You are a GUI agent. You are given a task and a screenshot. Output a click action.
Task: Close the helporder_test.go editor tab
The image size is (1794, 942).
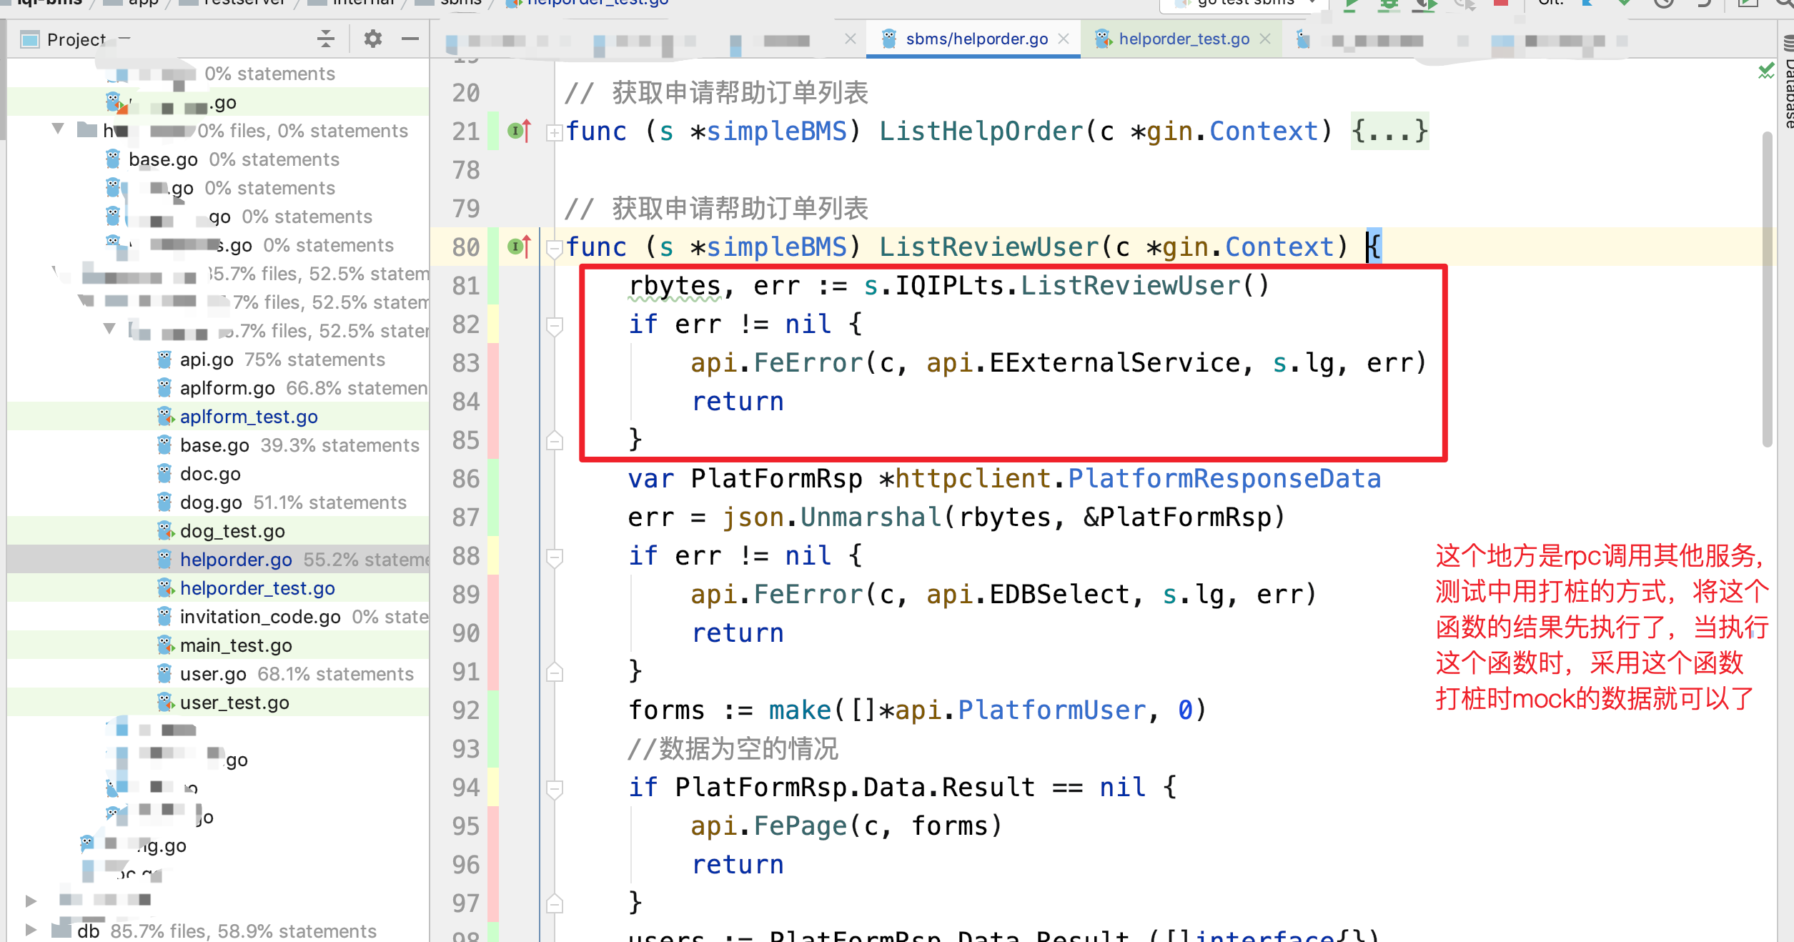(x=1265, y=39)
